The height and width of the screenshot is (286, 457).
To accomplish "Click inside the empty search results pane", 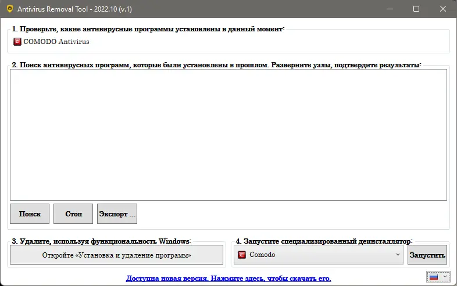I will tap(228, 135).
